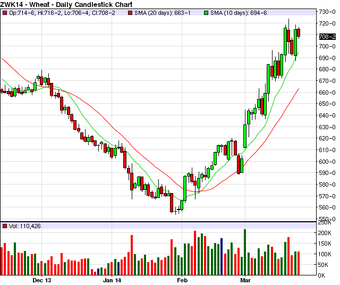Image resolution: width=340 pixels, height=285 pixels.
Task: Click the 560-0 price axis label
Action: (327, 207)
